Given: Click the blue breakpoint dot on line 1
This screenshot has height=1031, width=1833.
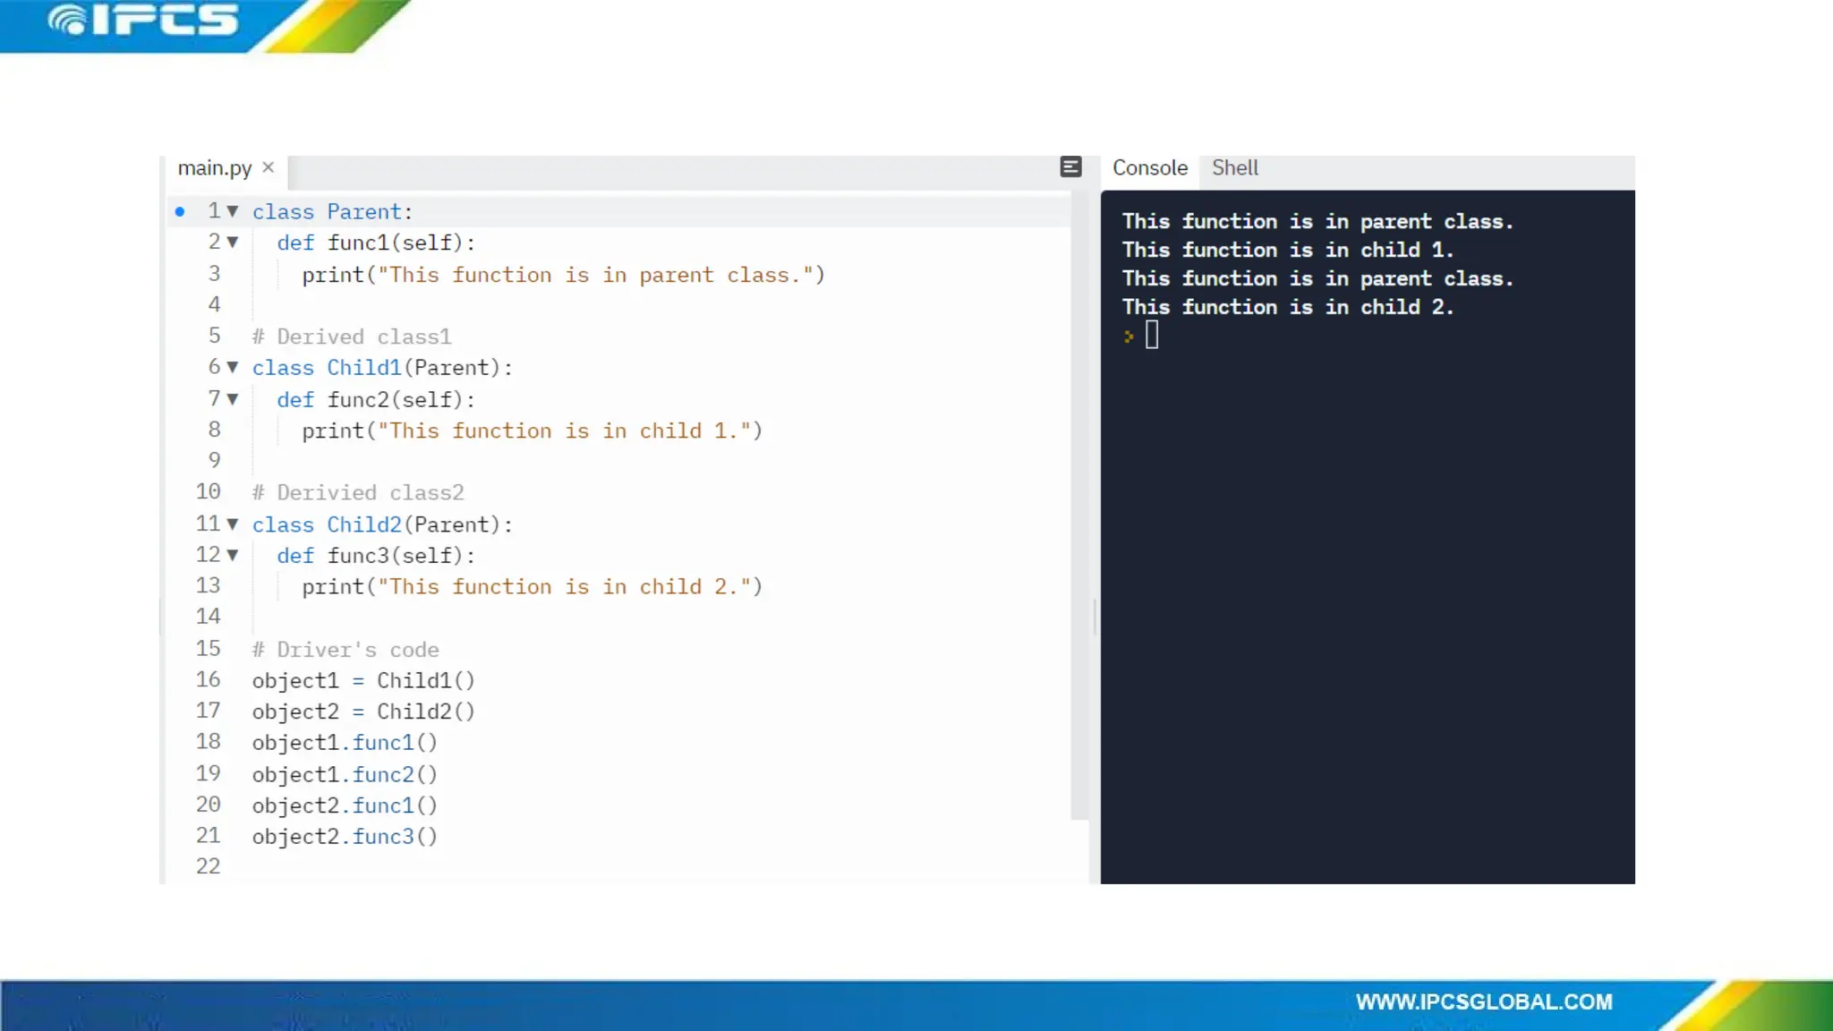Looking at the screenshot, I should tap(180, 212).
